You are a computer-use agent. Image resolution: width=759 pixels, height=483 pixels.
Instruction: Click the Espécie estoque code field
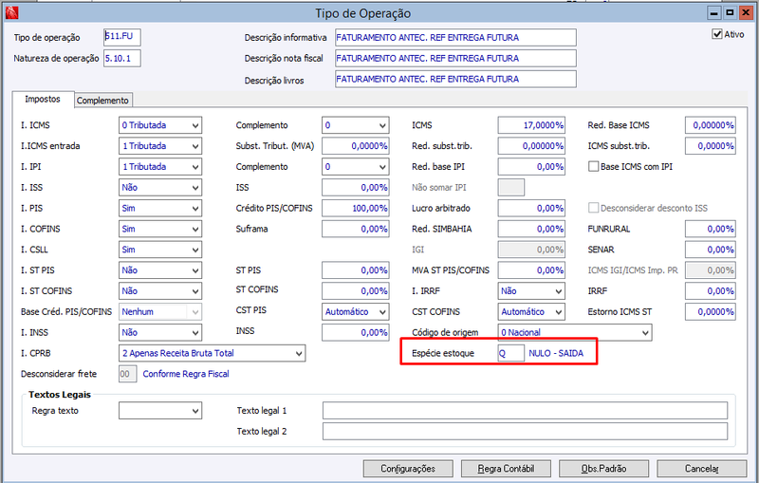(x=511, y=353)
